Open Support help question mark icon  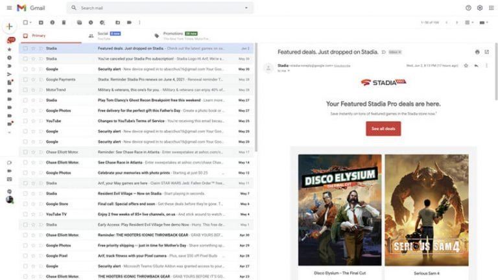tap(468, 8)
